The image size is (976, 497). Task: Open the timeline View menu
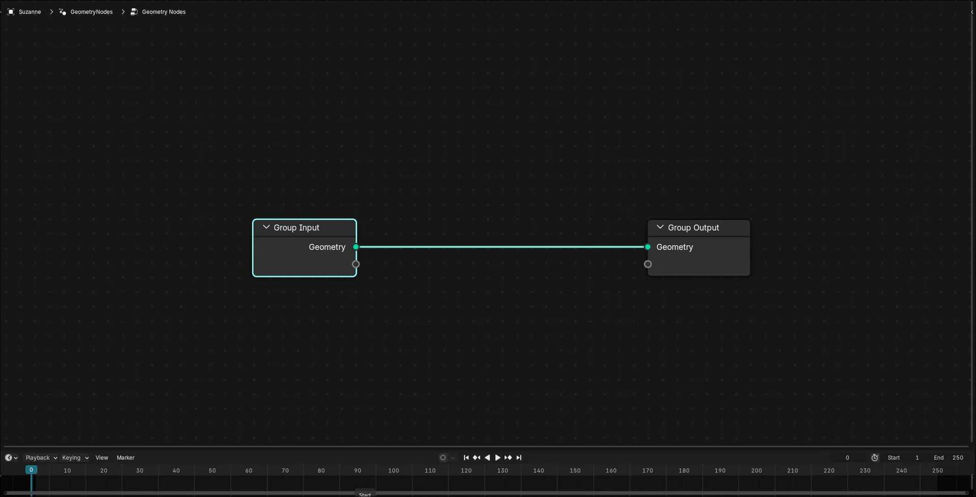[102, 458]
